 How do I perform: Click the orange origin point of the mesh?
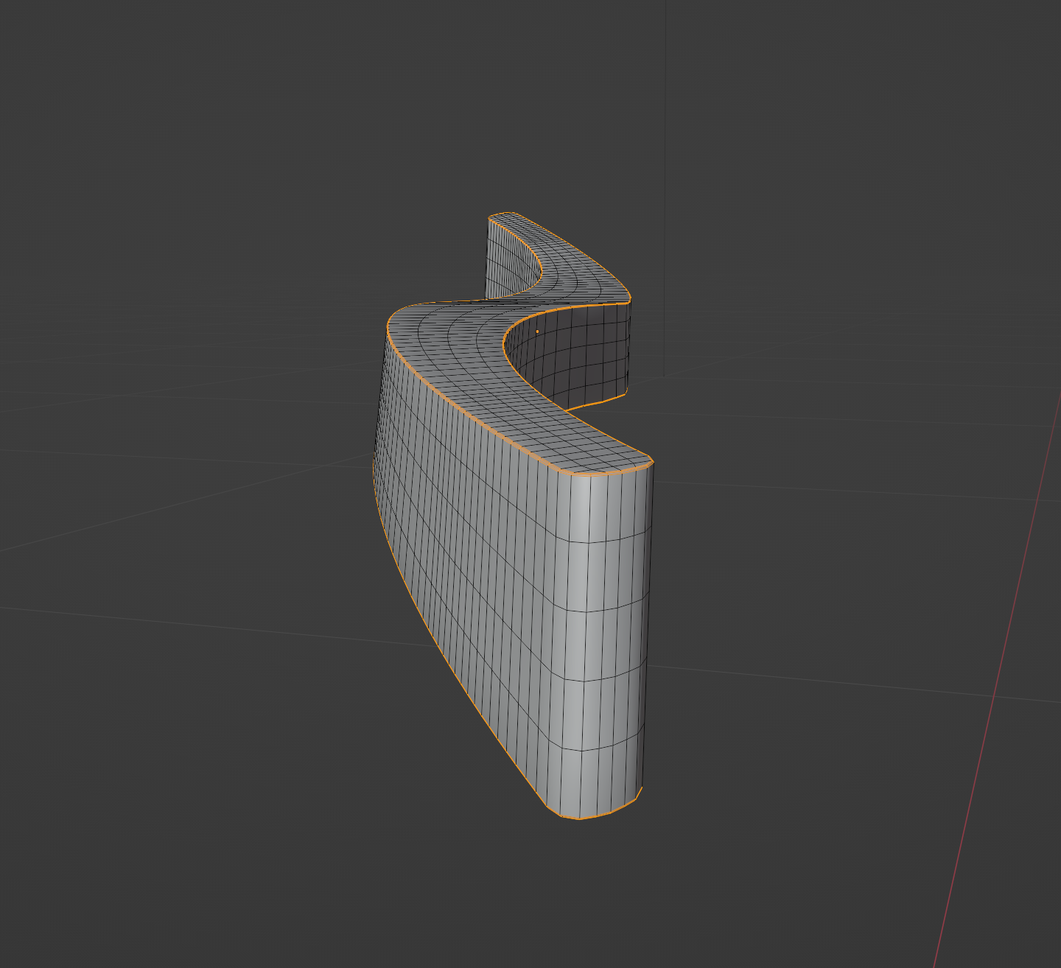[x=537, y=332]
